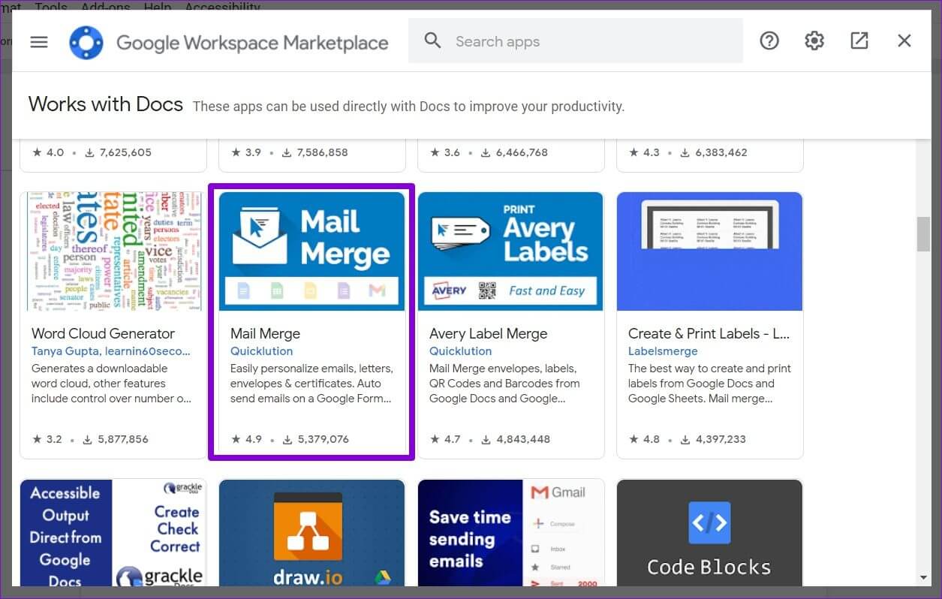Select the Mail Merge title
Image resolution: width=942 pixels, height=599 pixels.
(x=265, y=333)
